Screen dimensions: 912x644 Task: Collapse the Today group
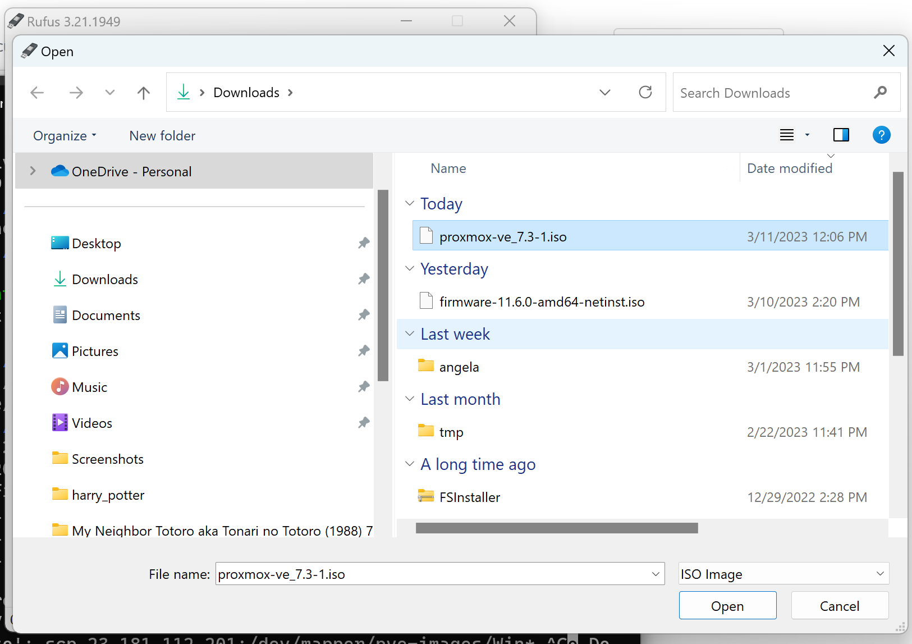[x=410, y=203]
